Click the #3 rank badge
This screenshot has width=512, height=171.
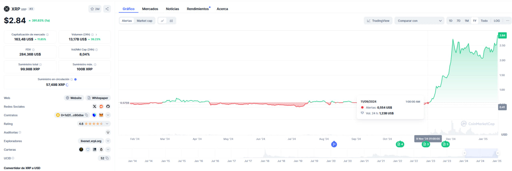coord(31,9)
